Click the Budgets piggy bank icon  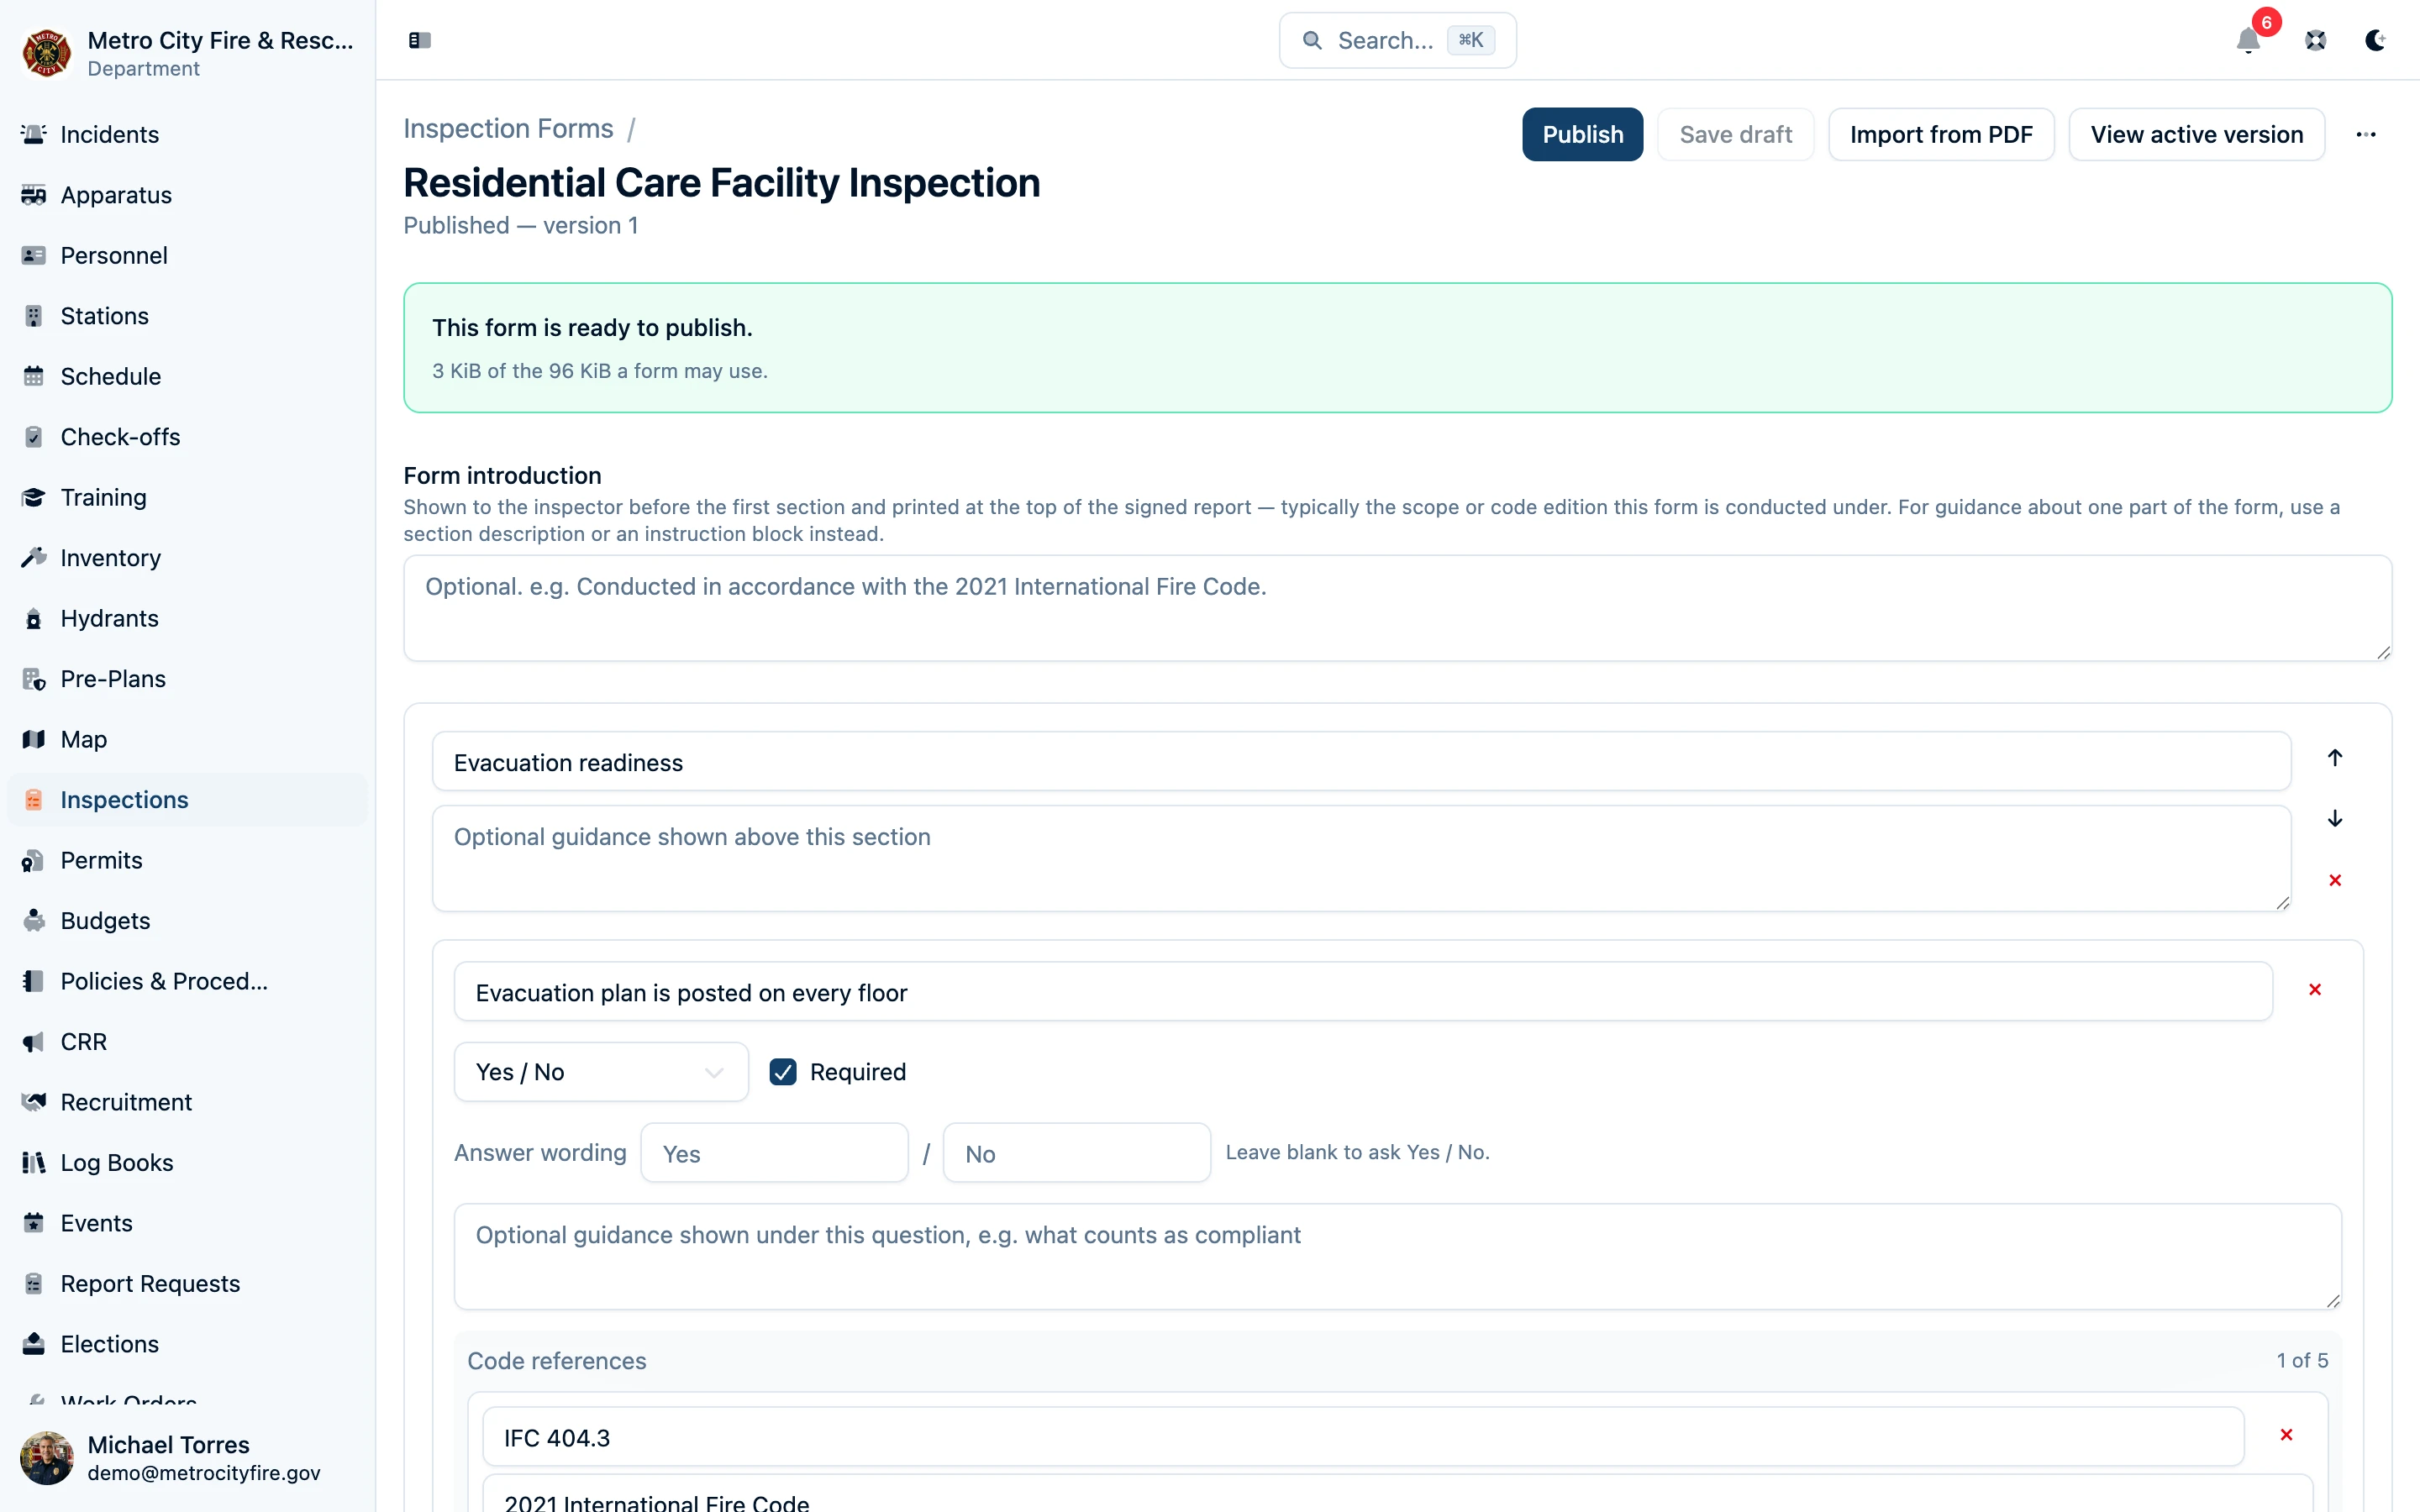click(34, 921)
